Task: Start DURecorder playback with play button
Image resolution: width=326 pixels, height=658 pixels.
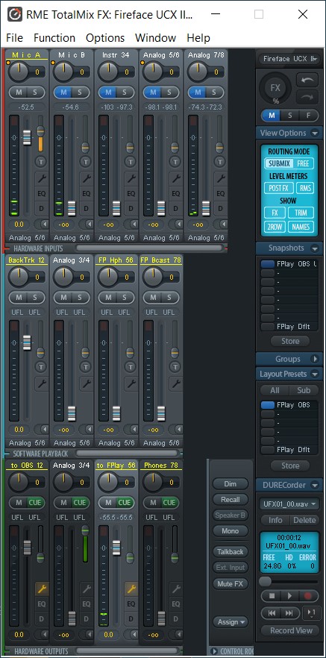Action: click(289, 595)
